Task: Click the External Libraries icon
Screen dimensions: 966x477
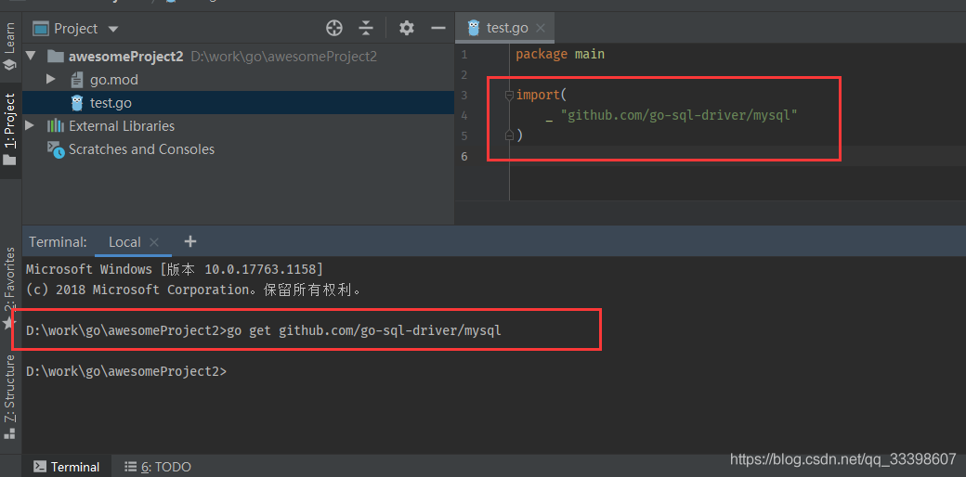Action: (56, 126)
